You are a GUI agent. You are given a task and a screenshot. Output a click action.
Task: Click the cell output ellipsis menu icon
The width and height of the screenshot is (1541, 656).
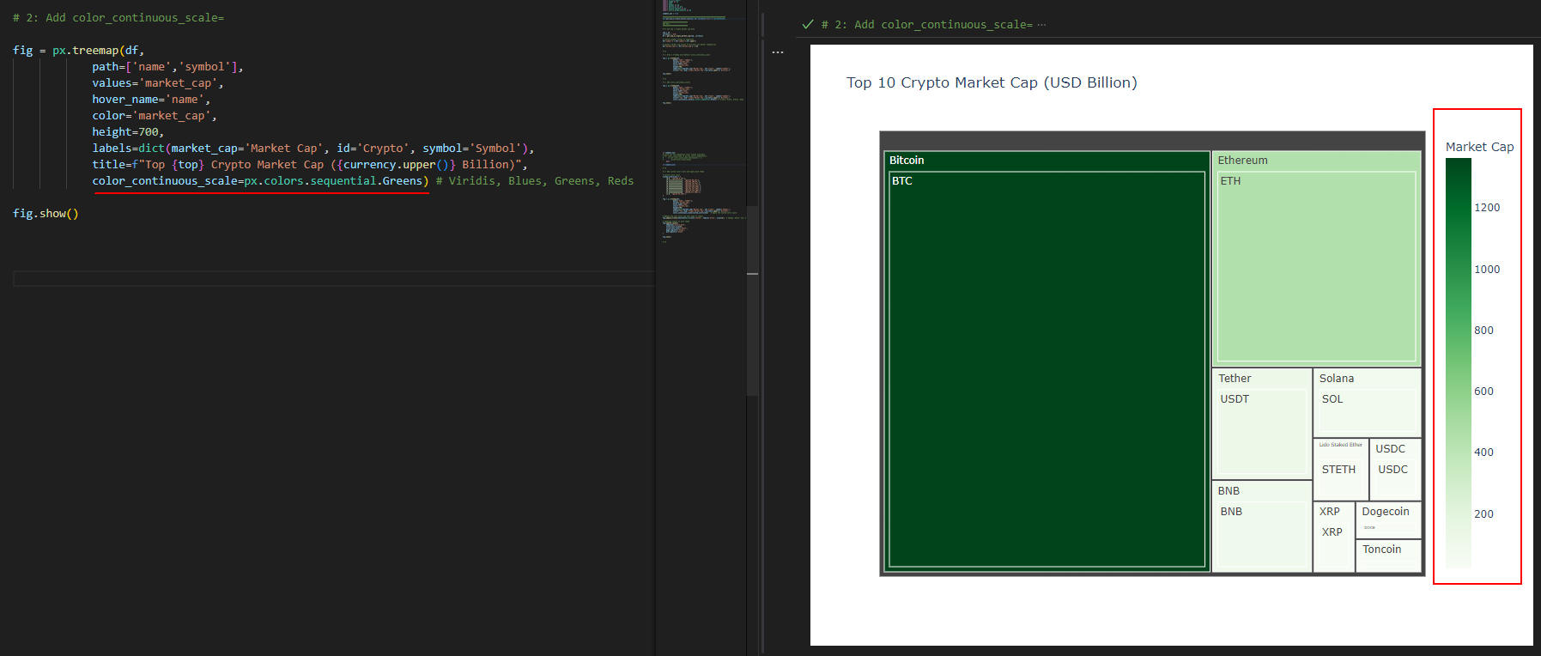778,52
